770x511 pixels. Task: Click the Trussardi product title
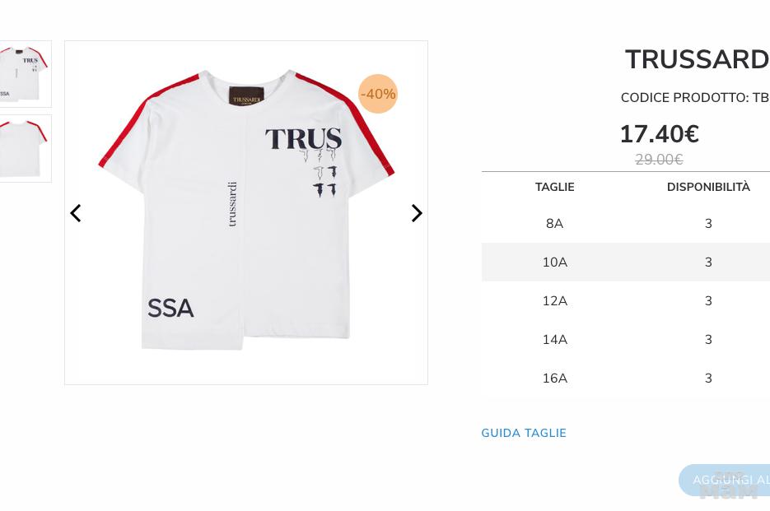[697, 60]
